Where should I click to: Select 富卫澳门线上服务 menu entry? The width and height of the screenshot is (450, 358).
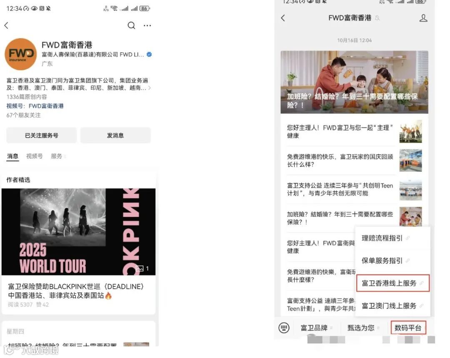coord(393,306)
